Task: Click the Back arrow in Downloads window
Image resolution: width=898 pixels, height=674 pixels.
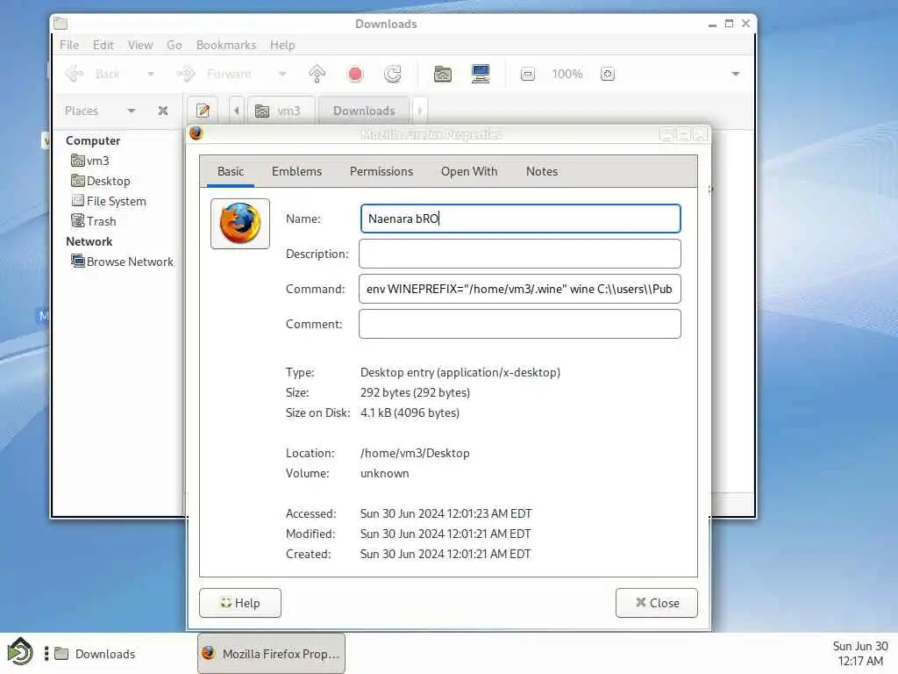Action: 93,74
